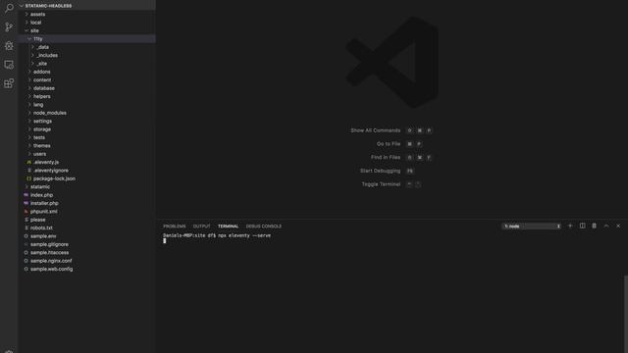Maximize the panel with up chevron
The image size is (628, 353).
[x=606, y=227]
